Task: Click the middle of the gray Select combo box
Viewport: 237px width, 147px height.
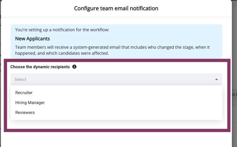Action: tap(116, 79)
